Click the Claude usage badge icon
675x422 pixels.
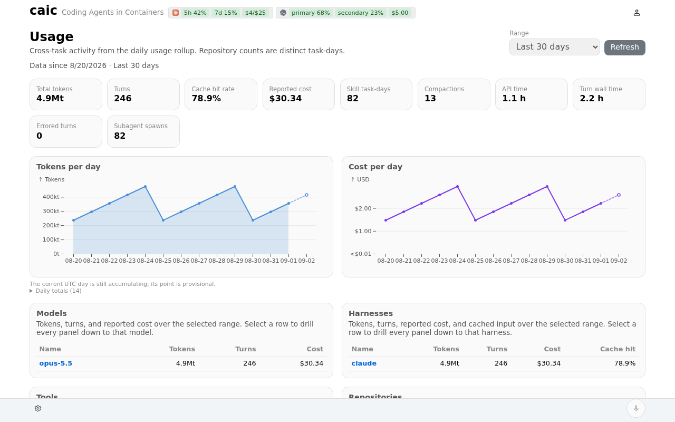pos(176,13)
